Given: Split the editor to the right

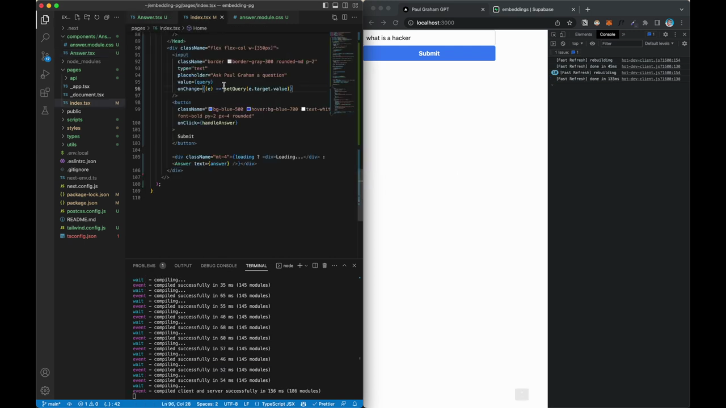Looking at the screenshot, I should coord(344,17).
